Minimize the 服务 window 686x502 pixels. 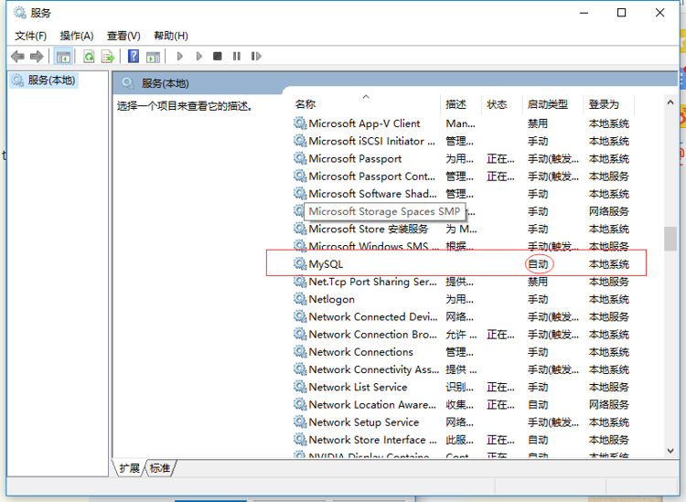tap(584, 13)
